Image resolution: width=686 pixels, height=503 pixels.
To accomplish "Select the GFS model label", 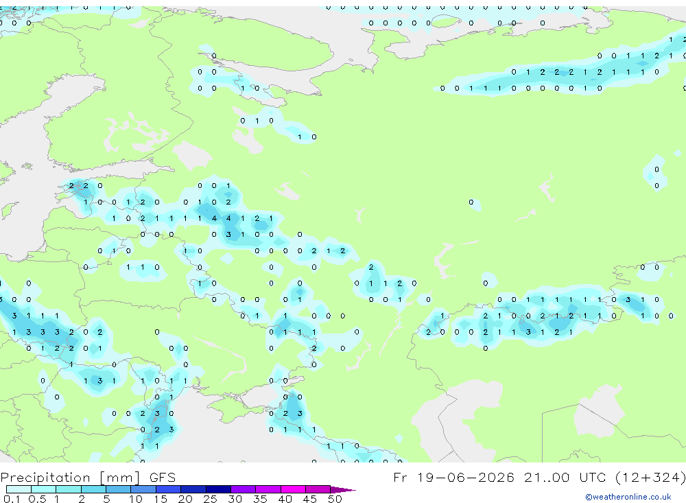I will coord(163,478).
